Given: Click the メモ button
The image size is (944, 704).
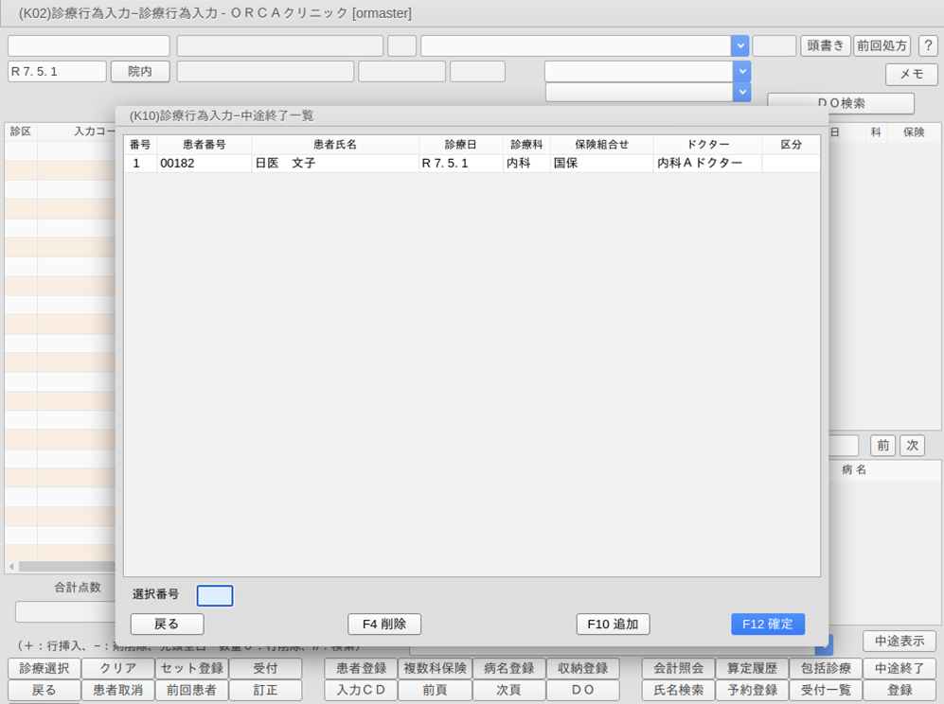Looking at the screenshot, I should [x=911, y=74].
